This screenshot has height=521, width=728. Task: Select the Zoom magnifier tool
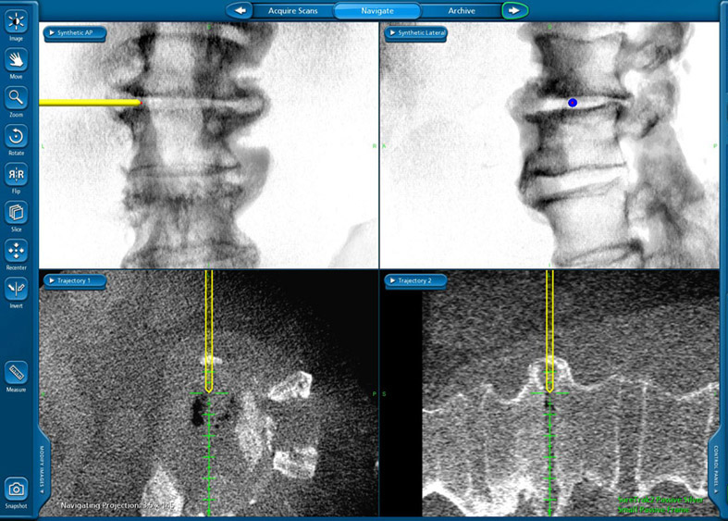coord(17,97)
